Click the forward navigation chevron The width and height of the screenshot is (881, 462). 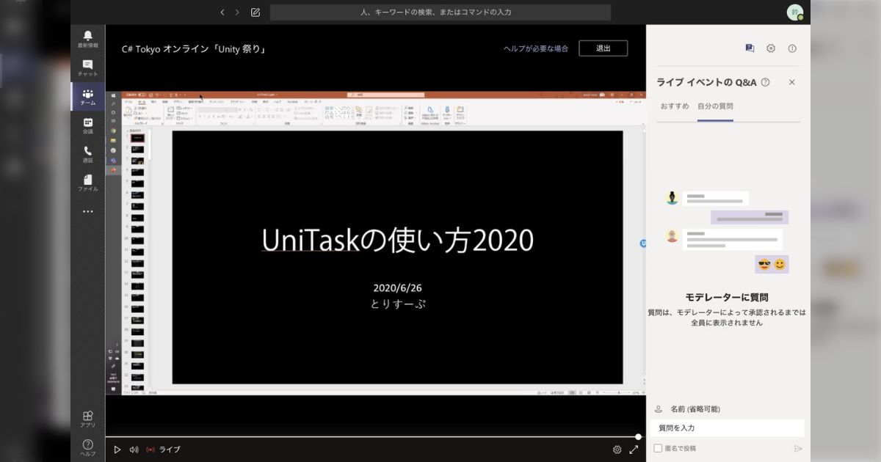pos(236,12)
